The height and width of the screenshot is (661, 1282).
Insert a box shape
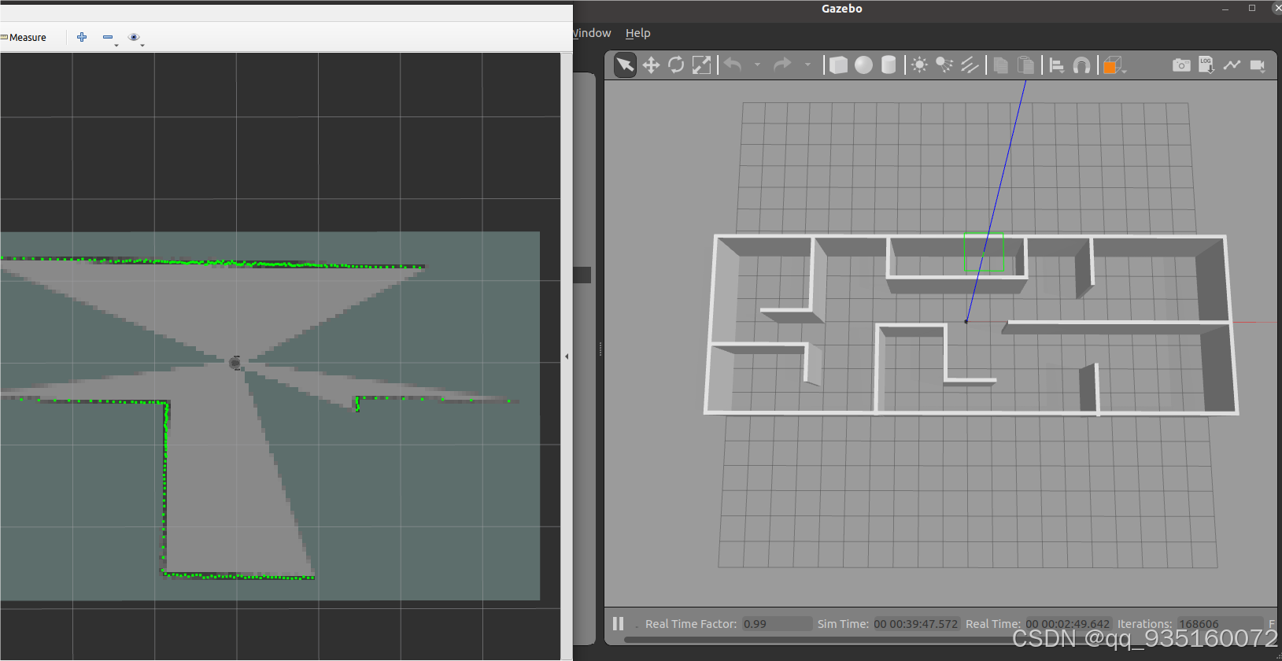838,65
